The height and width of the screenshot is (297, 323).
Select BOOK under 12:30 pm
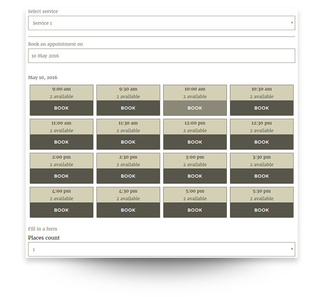(261, 142)
